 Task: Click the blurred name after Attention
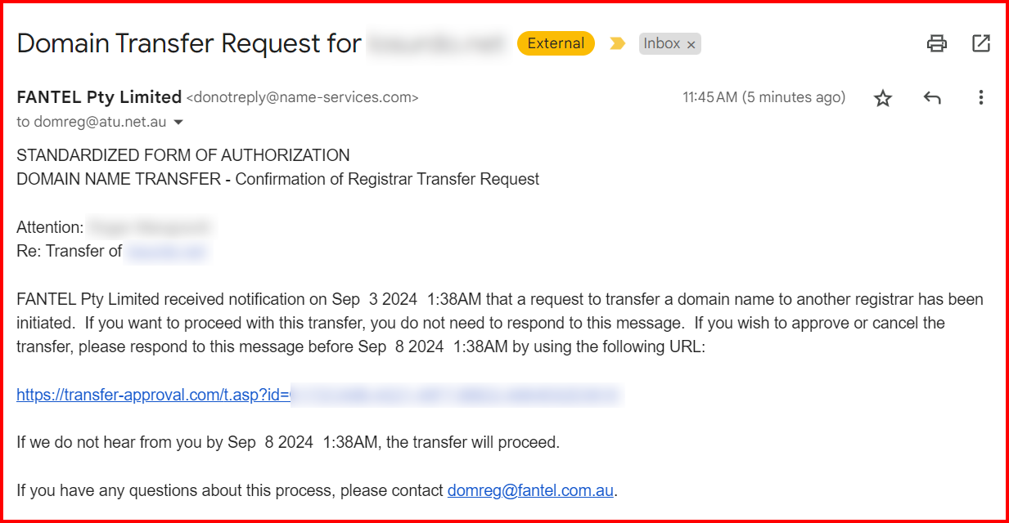(x=150, y=227)
